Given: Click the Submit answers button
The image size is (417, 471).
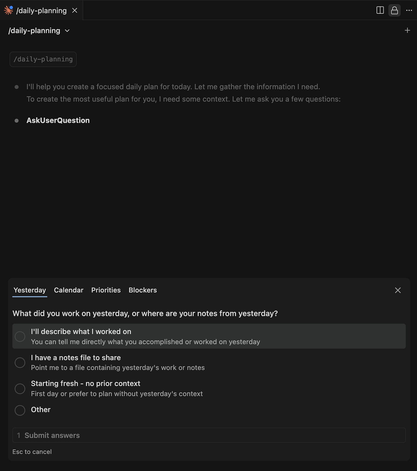Looking at the screenshot, I should point(209,435).
